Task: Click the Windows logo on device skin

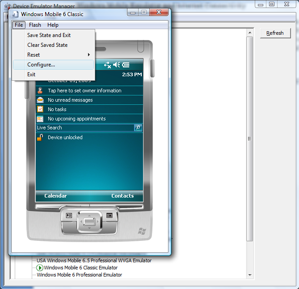Action: (x=142, y=231)
